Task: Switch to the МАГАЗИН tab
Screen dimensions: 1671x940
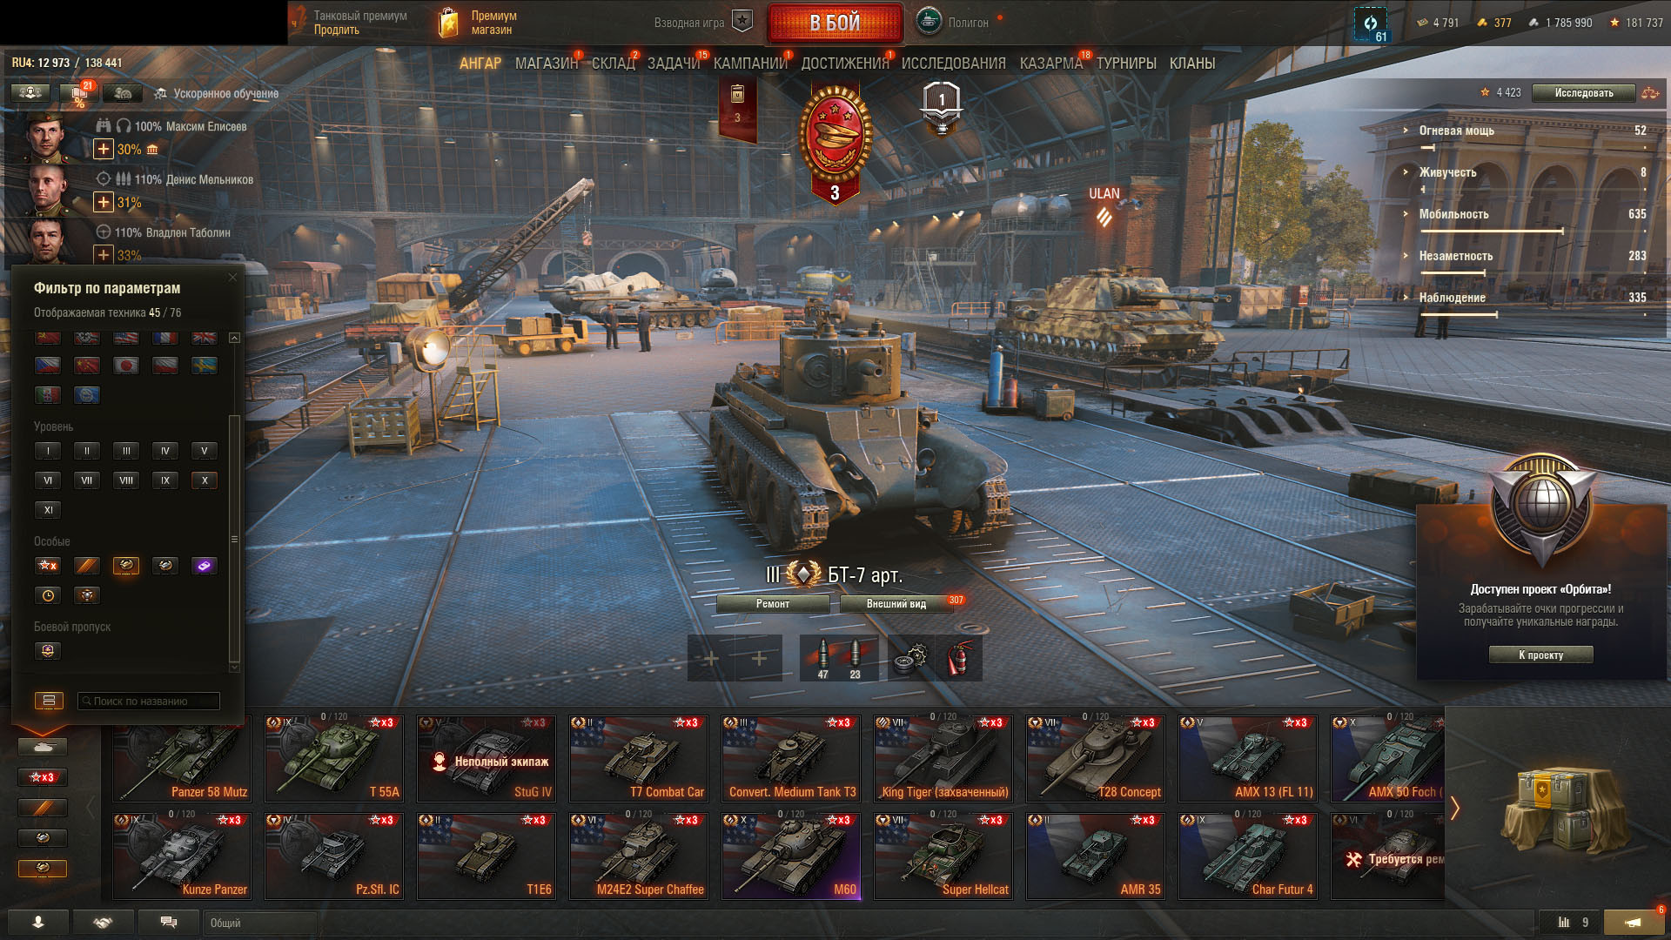Action: click(547, 64)
